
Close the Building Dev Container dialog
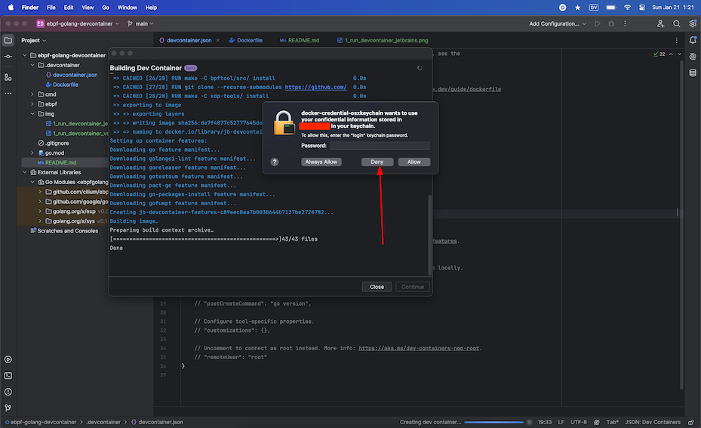coord(377,287)
